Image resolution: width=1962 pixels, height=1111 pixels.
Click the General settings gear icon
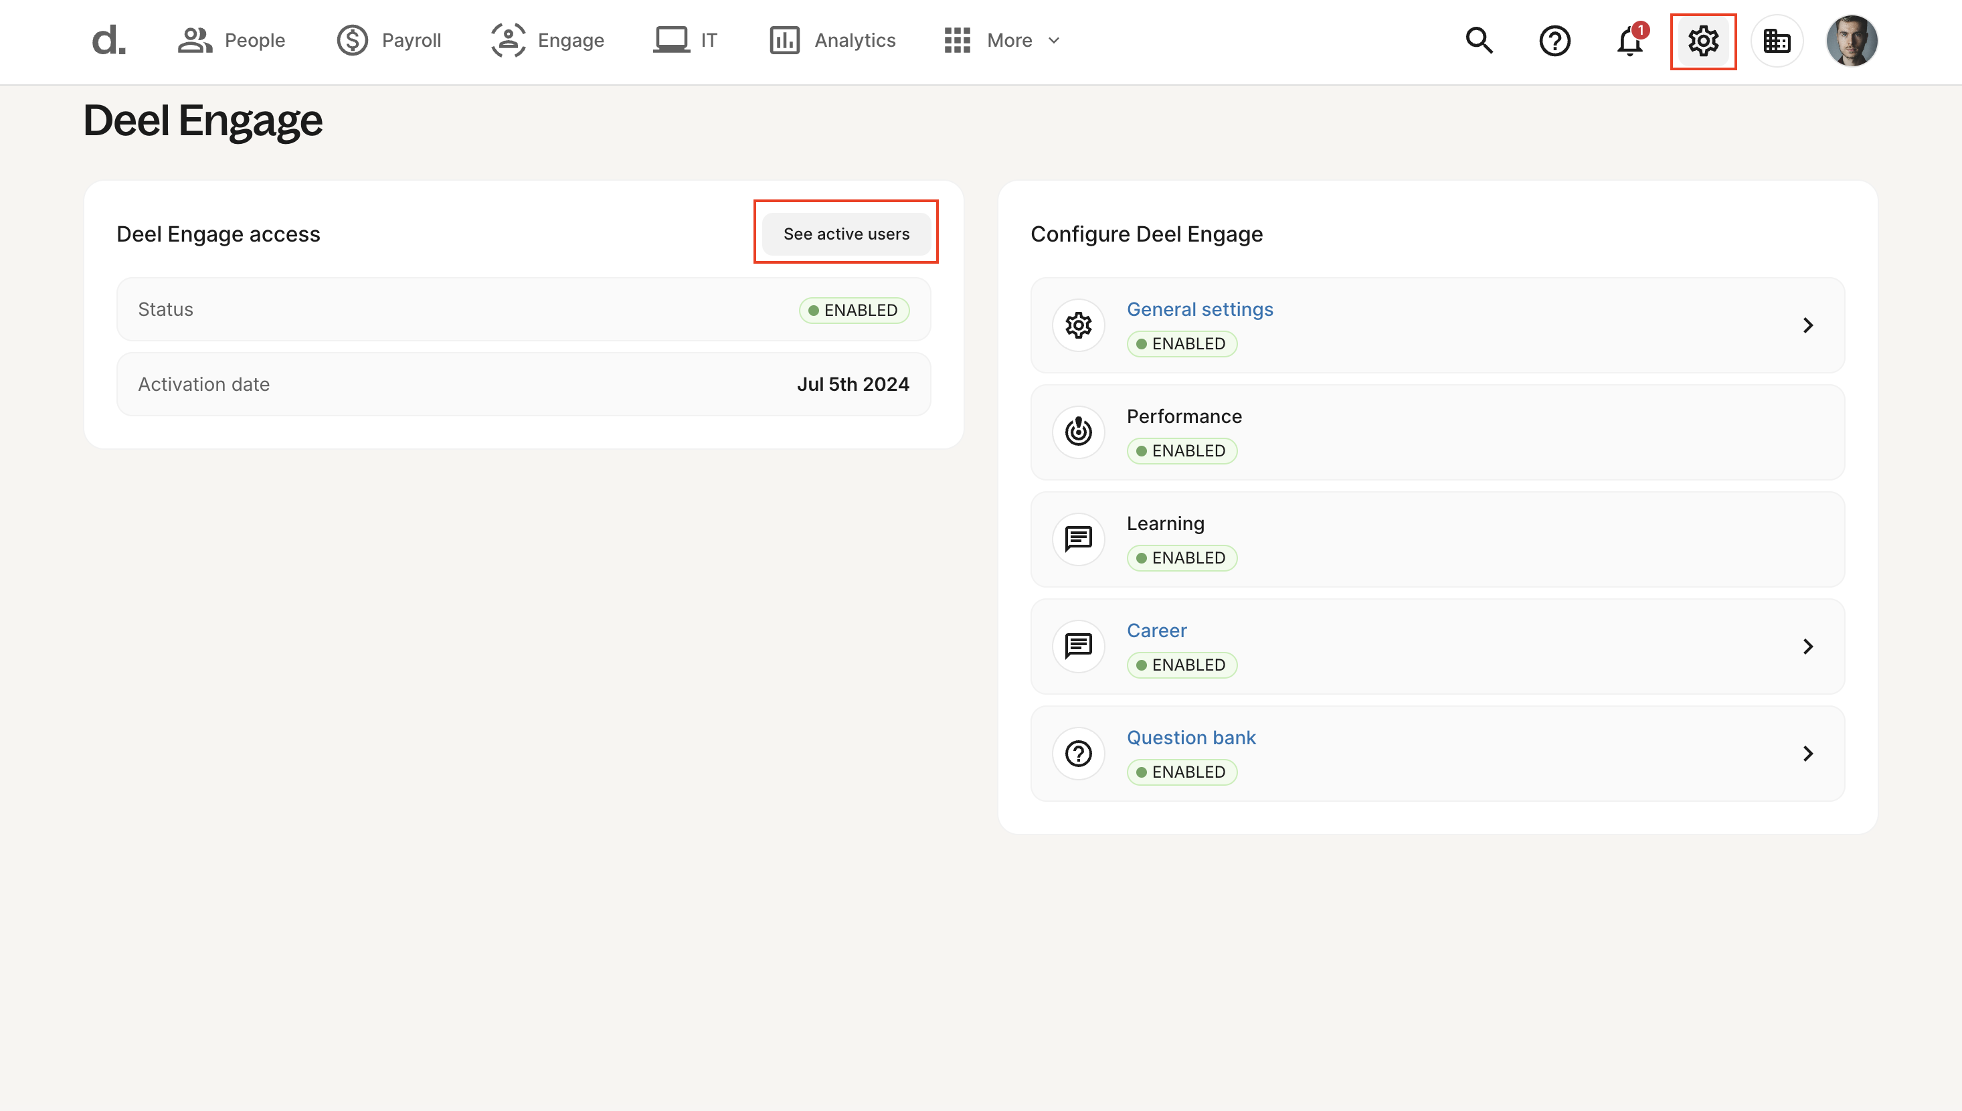pyautogui.click(x=1078, y=326)
